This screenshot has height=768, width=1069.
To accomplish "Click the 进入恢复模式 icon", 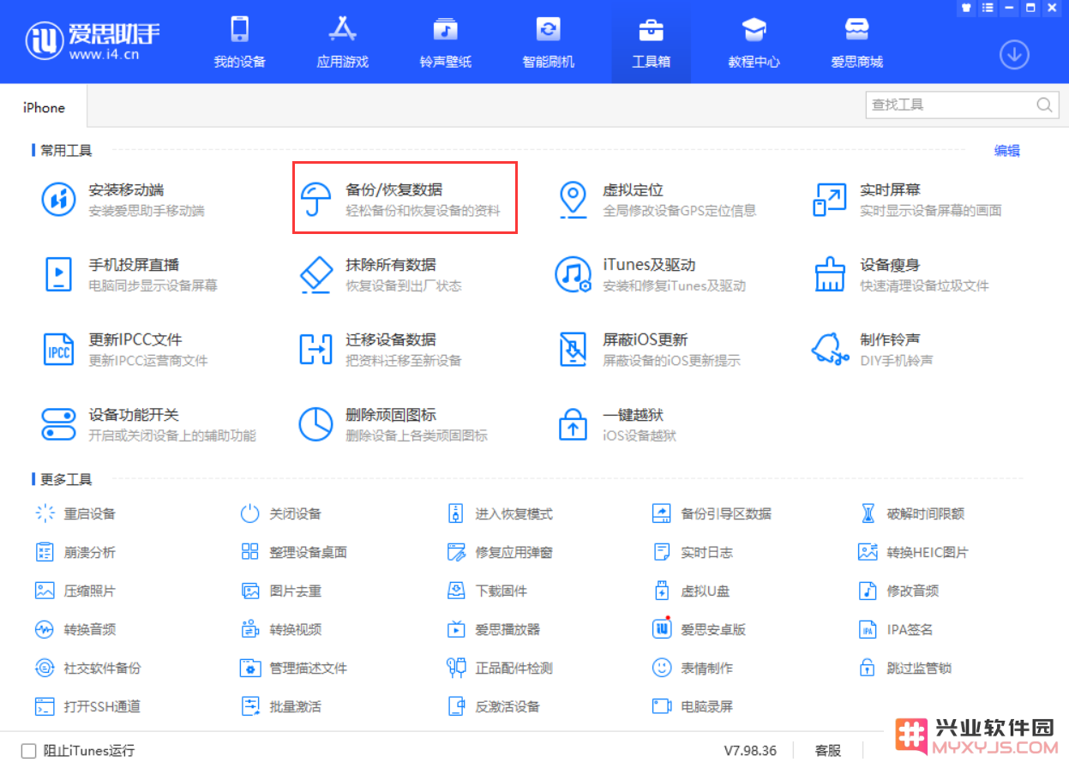I will point(456,513).
